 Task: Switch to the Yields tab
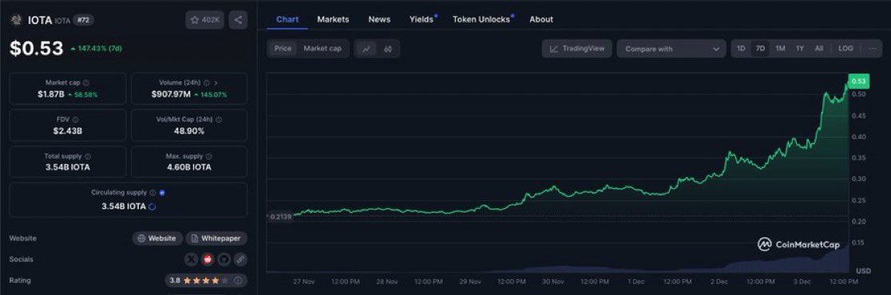point(422,19)
